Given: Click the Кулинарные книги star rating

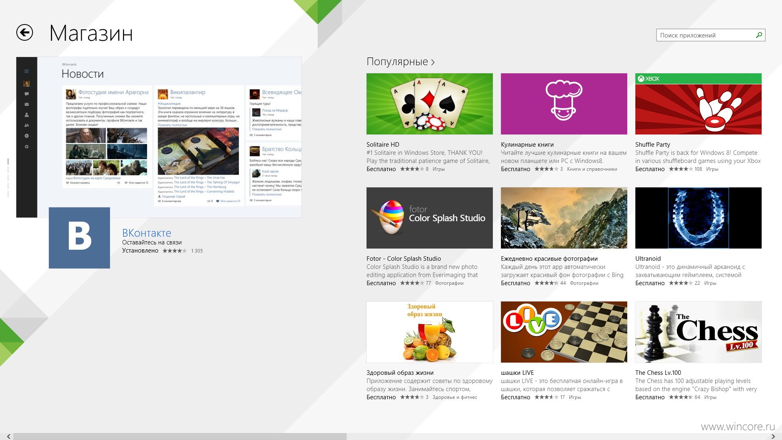Looking at the screenshot, I should click(546, 169).
